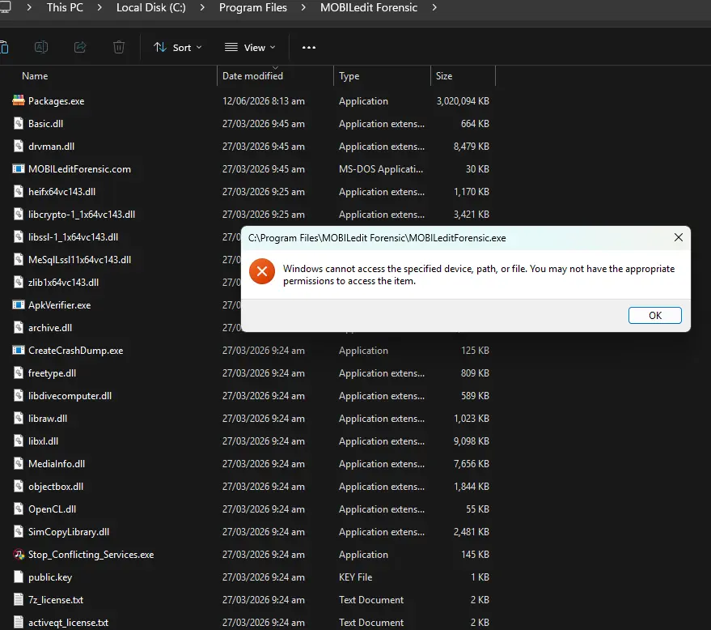
Task: Click the SimCopyLibrary.dll file name
Action: pos(69,532)
